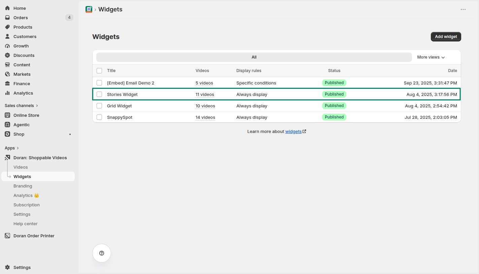Check the Stories Widget row checkbox
The width and height of the screenshot is (479, 274).
(x=99, y=94)
